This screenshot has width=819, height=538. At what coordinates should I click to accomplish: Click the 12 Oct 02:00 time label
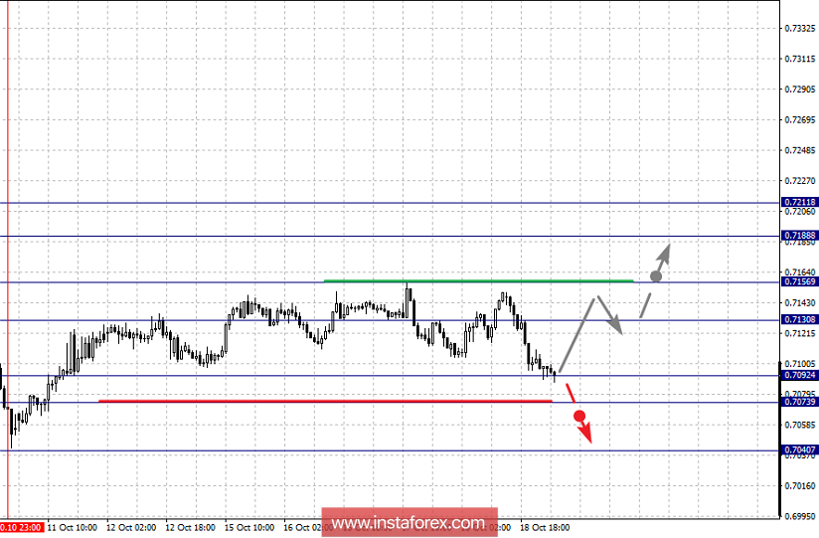tap(131, 527)
